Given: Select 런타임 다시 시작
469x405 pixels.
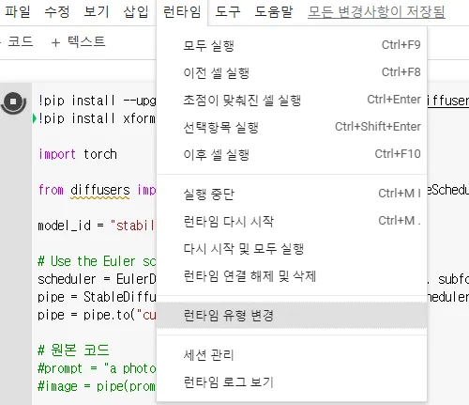Looking at the screenshot, I should tap(292, 222).
